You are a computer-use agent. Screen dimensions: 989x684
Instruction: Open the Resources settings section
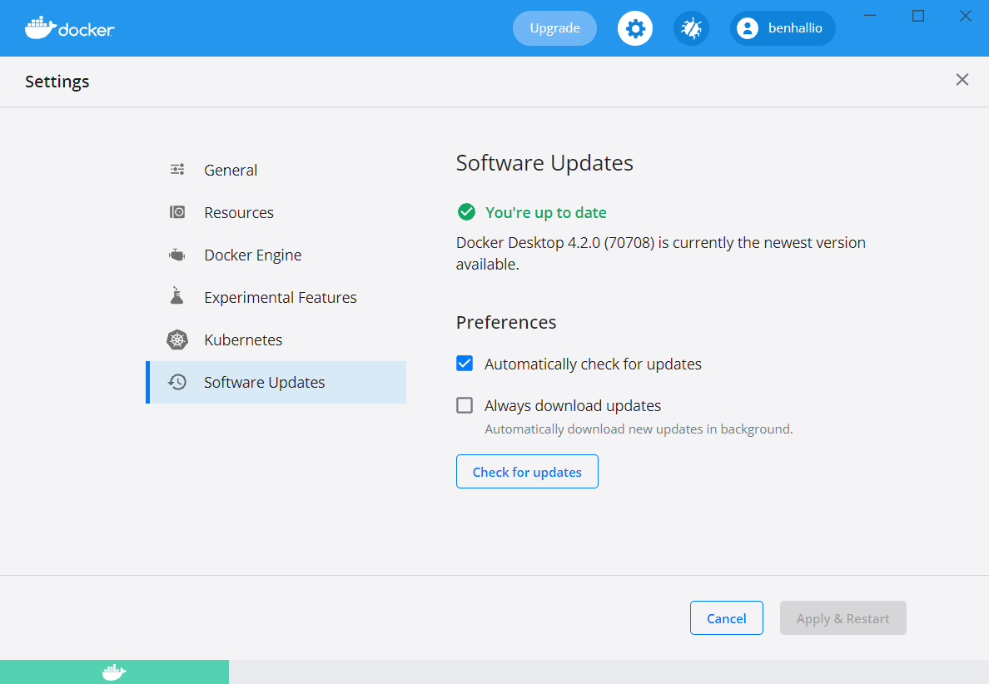tap(239, 212)
